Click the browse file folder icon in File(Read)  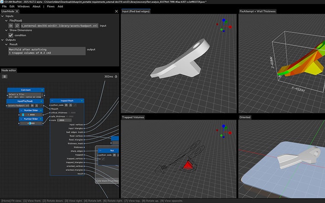tap(11, 26)
